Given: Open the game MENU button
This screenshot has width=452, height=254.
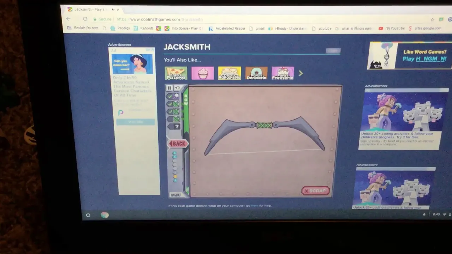Looking at the screenshot, I should tap(176, 195).
